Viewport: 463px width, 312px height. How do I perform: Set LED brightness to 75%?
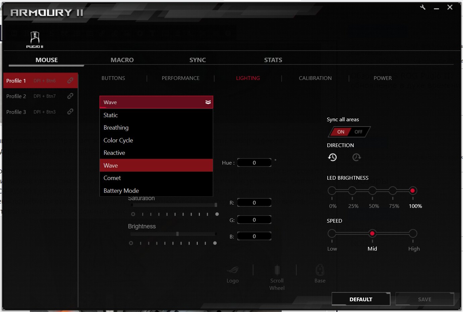tap(393, 191)
